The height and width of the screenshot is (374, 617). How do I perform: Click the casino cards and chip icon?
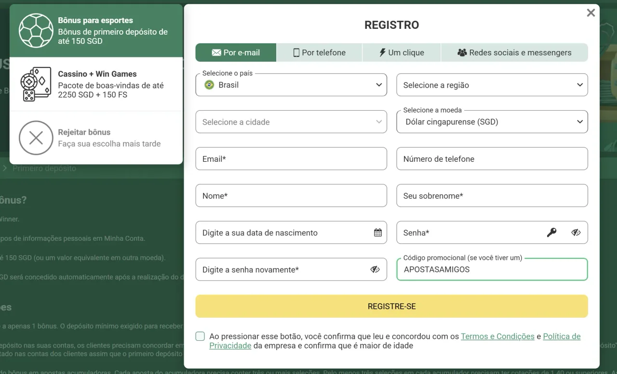click(x=36, y=84)
